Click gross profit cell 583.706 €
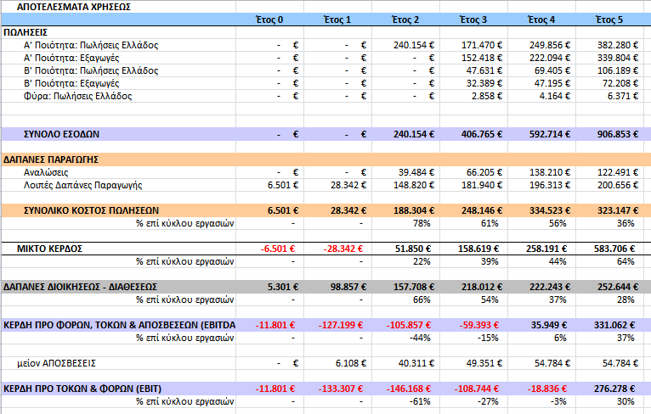 pos(614,249)
